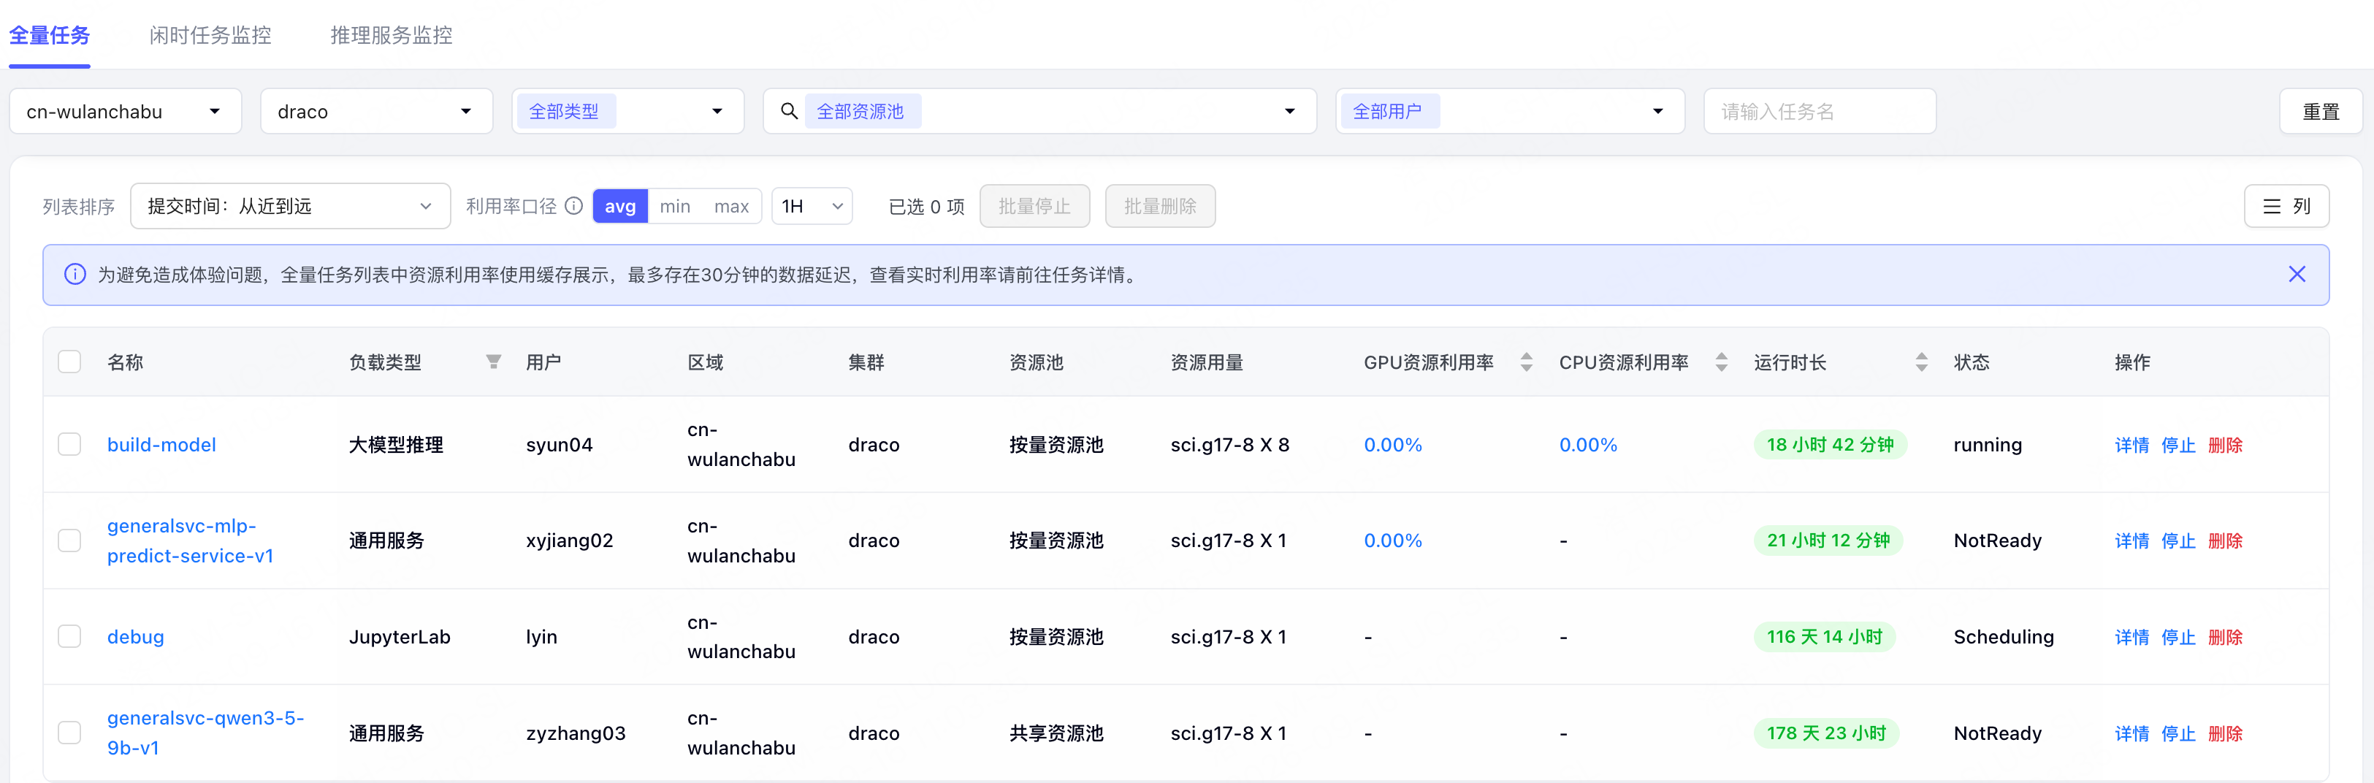Click 详情 for the generalsvc-qwen3-5-9b-v1 row

[x=2131, y=733]
